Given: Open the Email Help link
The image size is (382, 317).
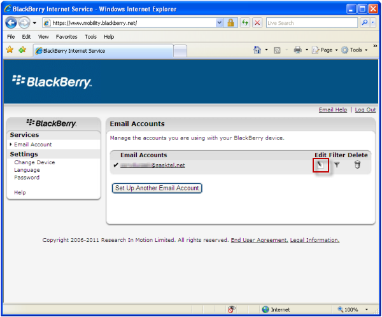Looking at the screenshot, I should pyautogui.click(x=333, y=109).
